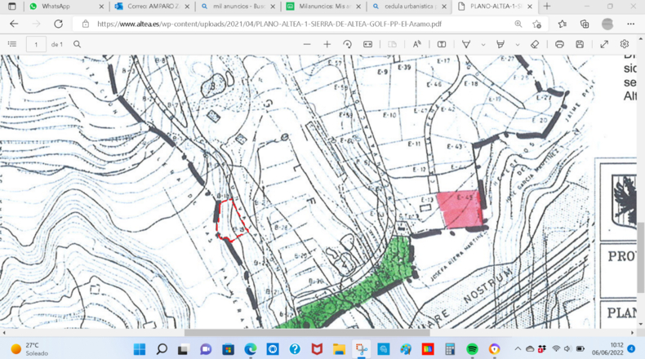
Task: Toggle the highlight tool
Action: [500, 44]
